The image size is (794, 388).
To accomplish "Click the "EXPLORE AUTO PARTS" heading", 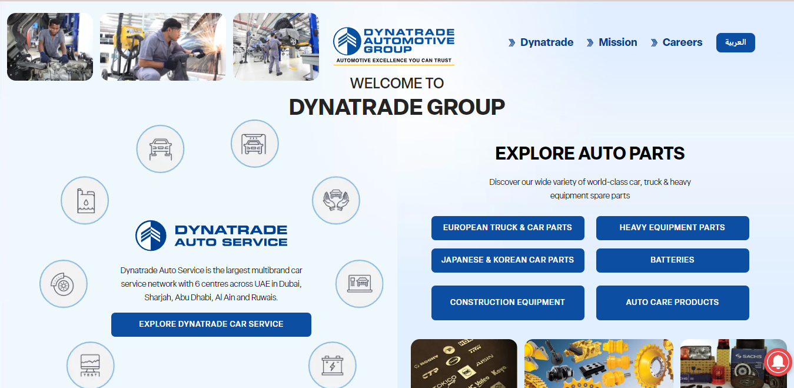I will point(590,154).
